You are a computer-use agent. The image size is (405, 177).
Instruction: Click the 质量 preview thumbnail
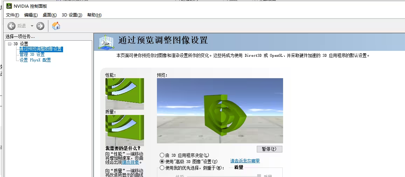tap(125, 130)
